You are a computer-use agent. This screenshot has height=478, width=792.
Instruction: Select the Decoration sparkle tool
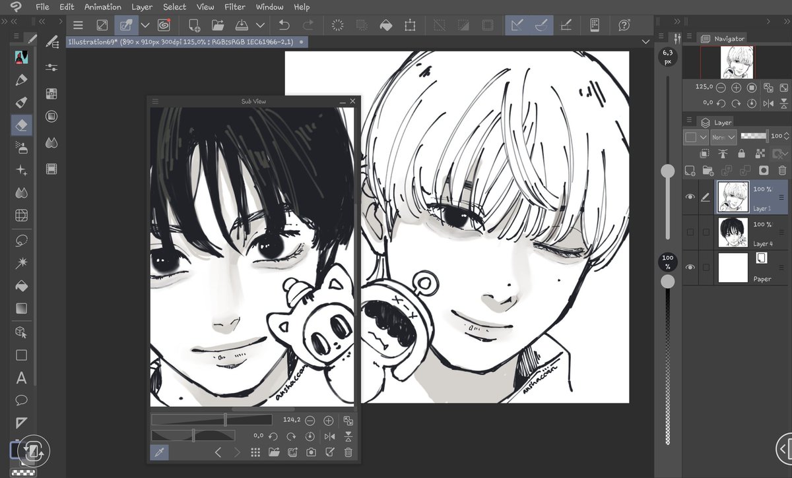click(x=21, y=170)
